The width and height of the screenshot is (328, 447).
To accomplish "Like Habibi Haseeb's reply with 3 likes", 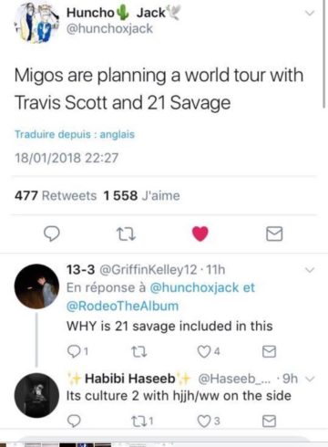I will point(208,421).
